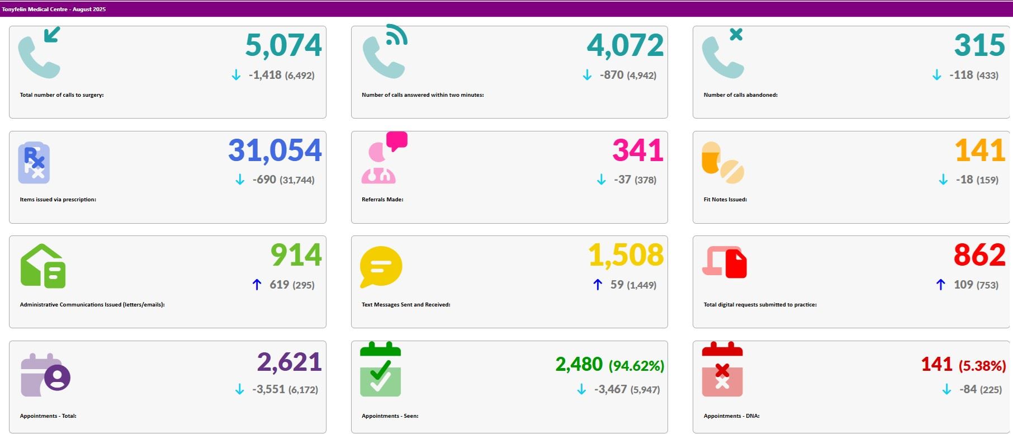This screenshot has width=1013, height=434.
Task: Click 'Total digital requests submitted to practice' label
Action: (760, 305)
